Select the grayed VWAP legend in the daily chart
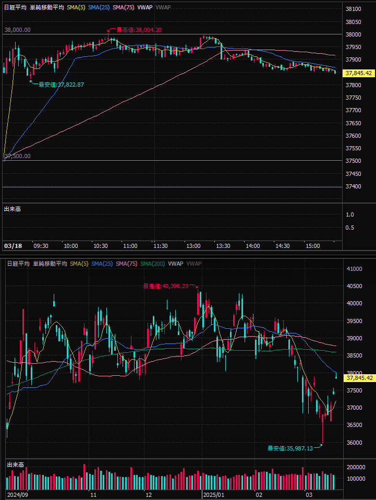Image resolution: width=376 pixels, height=500 pixels. 194,264
